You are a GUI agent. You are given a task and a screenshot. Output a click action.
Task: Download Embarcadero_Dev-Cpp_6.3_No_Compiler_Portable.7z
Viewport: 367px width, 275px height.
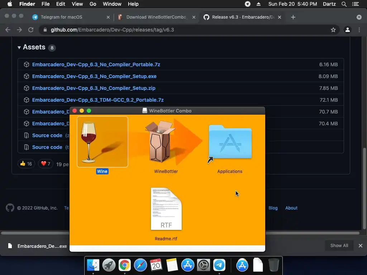point(96,64)
